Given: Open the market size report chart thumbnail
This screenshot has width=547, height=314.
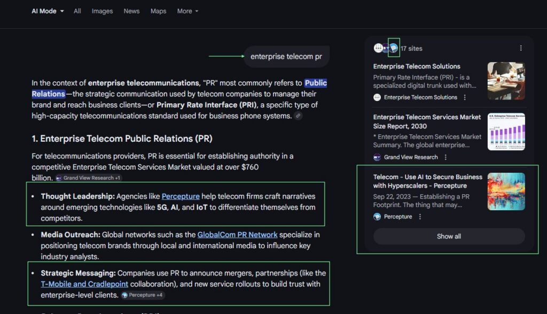Looking at the screenshot, I should point(505,131).
